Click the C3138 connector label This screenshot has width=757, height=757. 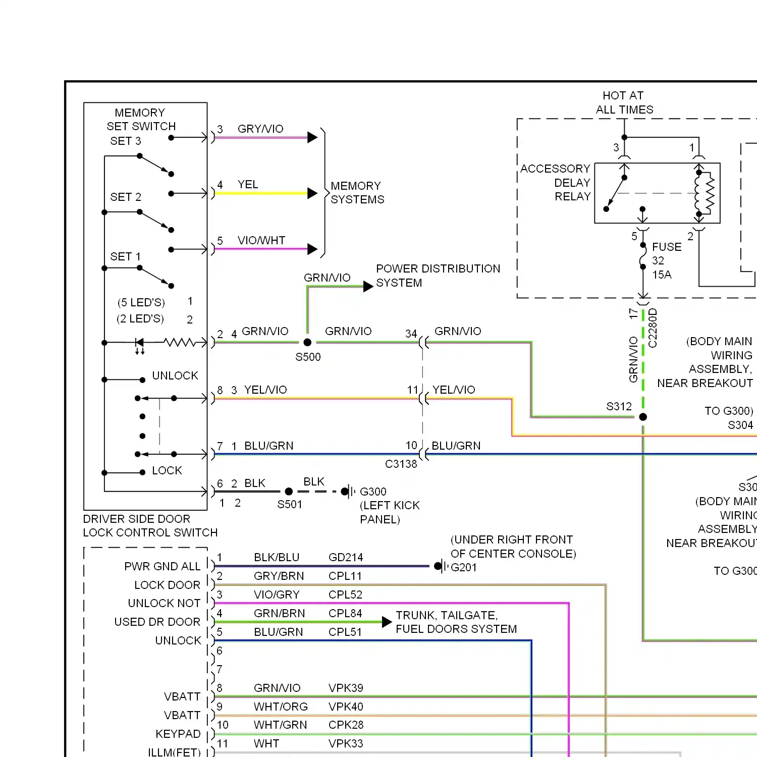pos(401,464)
